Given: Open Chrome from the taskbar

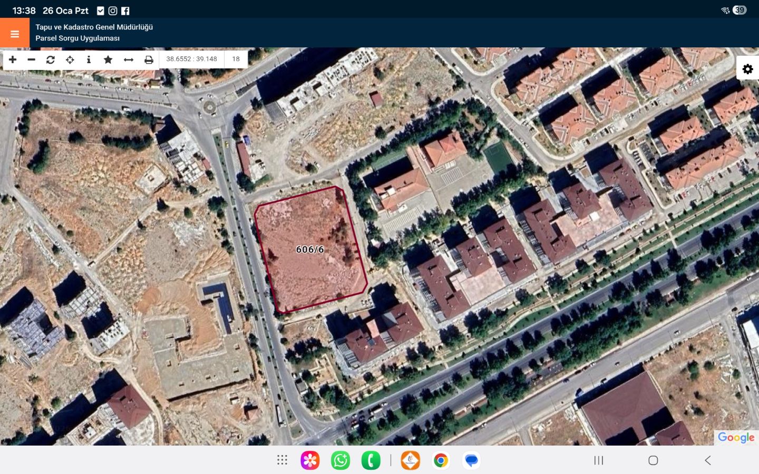Looking at the screenshot, I should point(441,460).
